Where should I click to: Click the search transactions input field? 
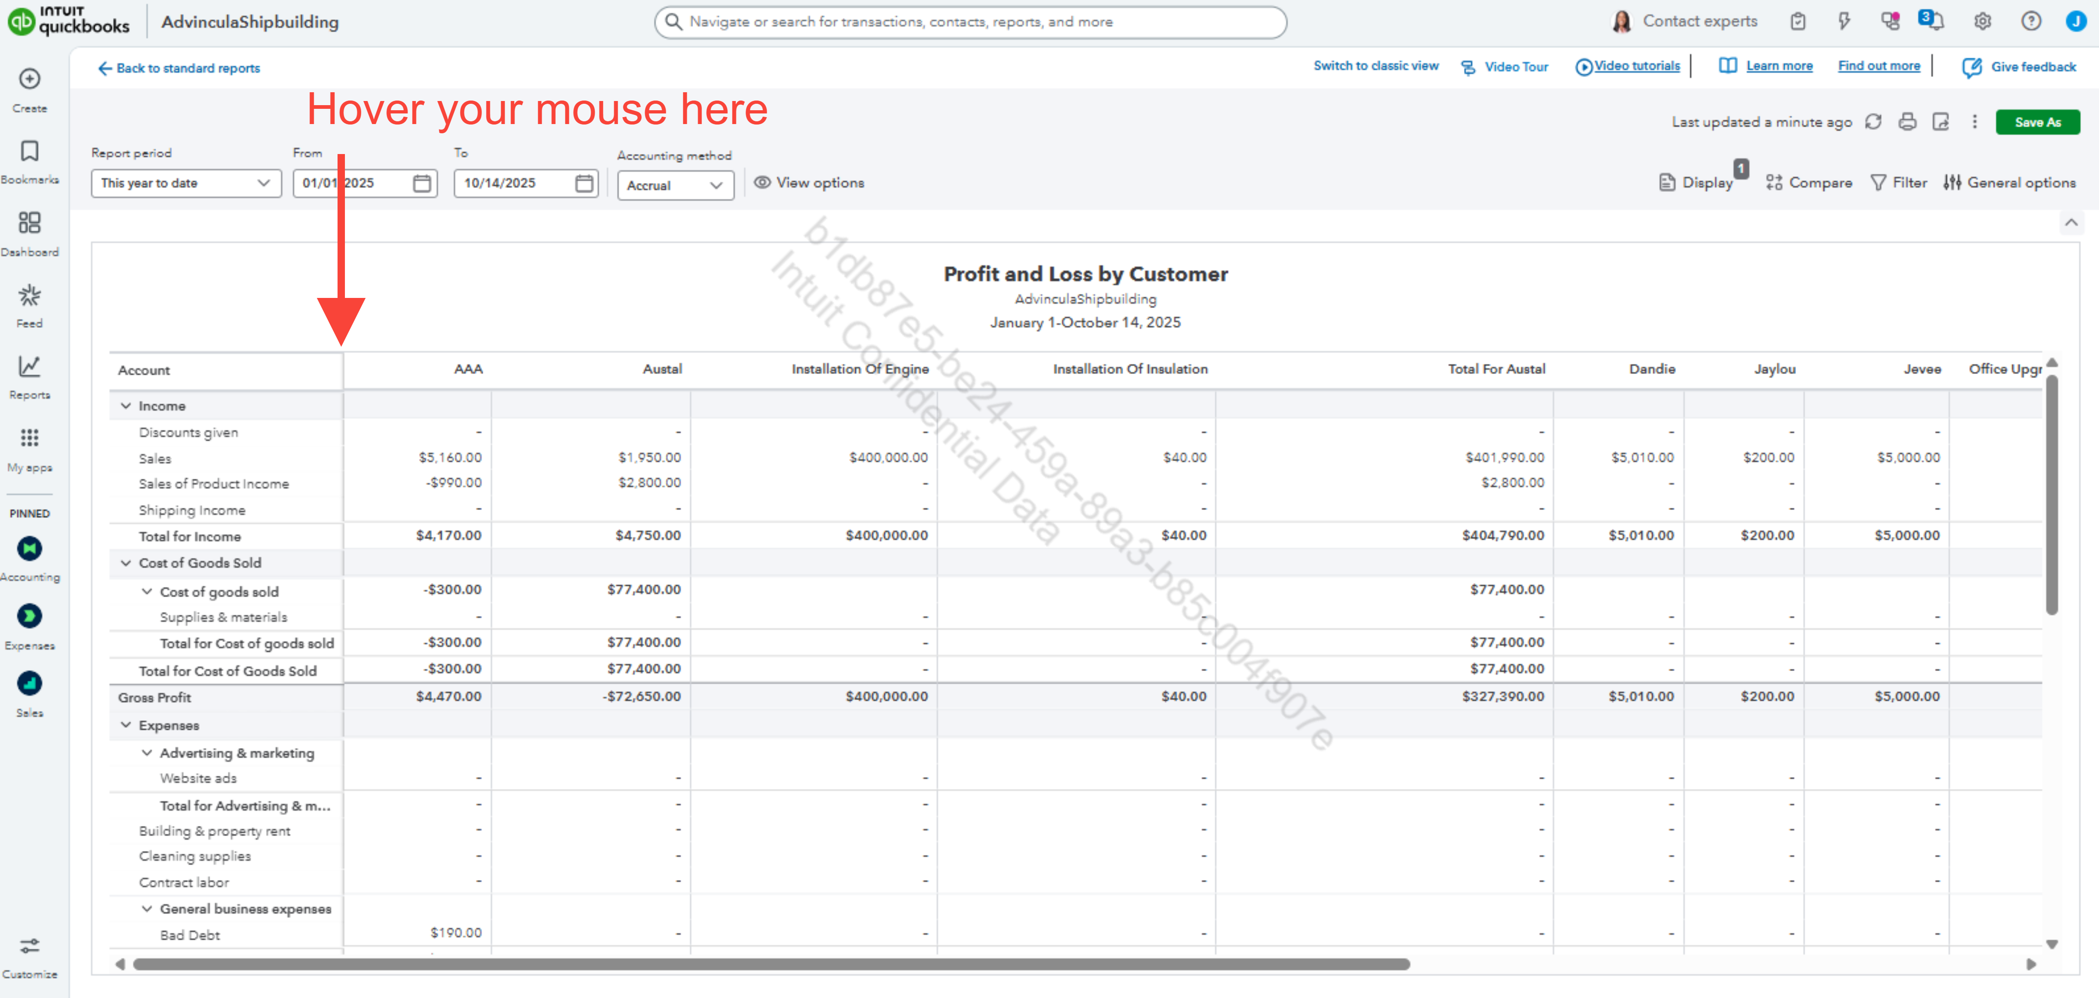point(970,22)
